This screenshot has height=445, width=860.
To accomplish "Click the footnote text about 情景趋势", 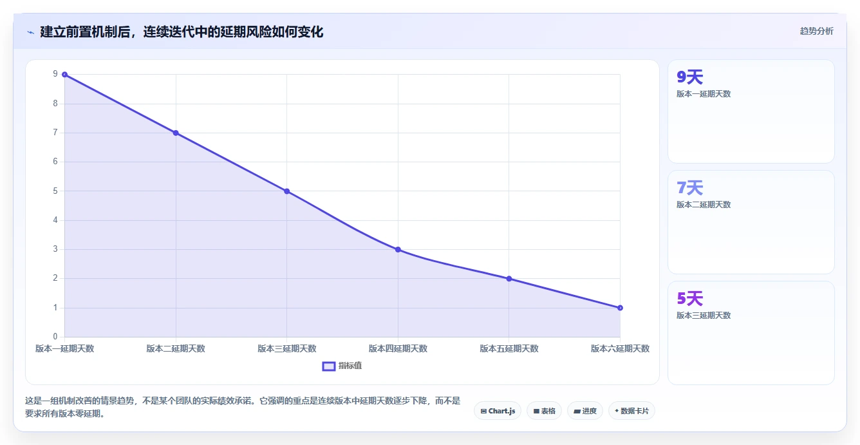I will pos(243,407).
